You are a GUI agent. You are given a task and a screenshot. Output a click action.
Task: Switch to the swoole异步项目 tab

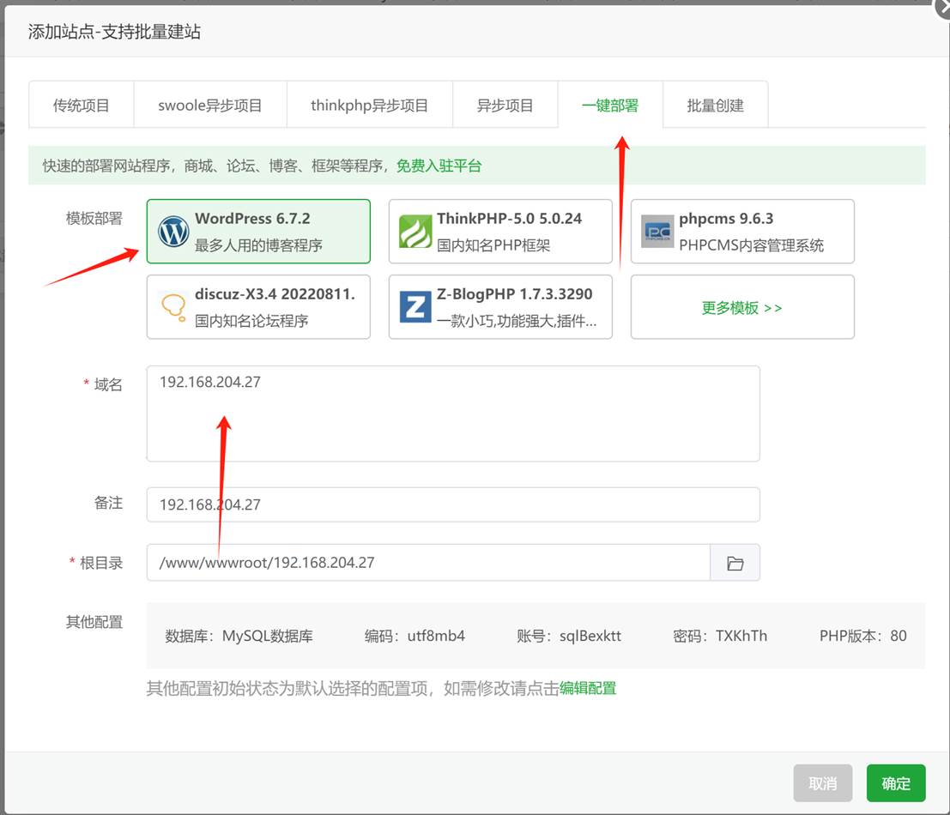click(210, 105)
